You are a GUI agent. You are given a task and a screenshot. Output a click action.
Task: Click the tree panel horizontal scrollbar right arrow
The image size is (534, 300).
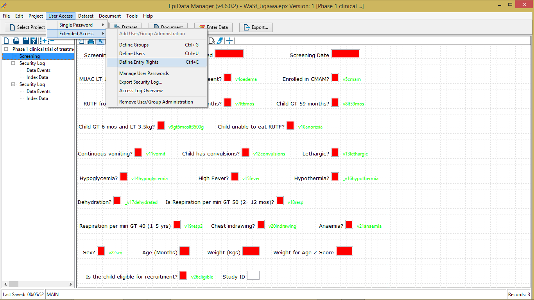click(71, 284)
